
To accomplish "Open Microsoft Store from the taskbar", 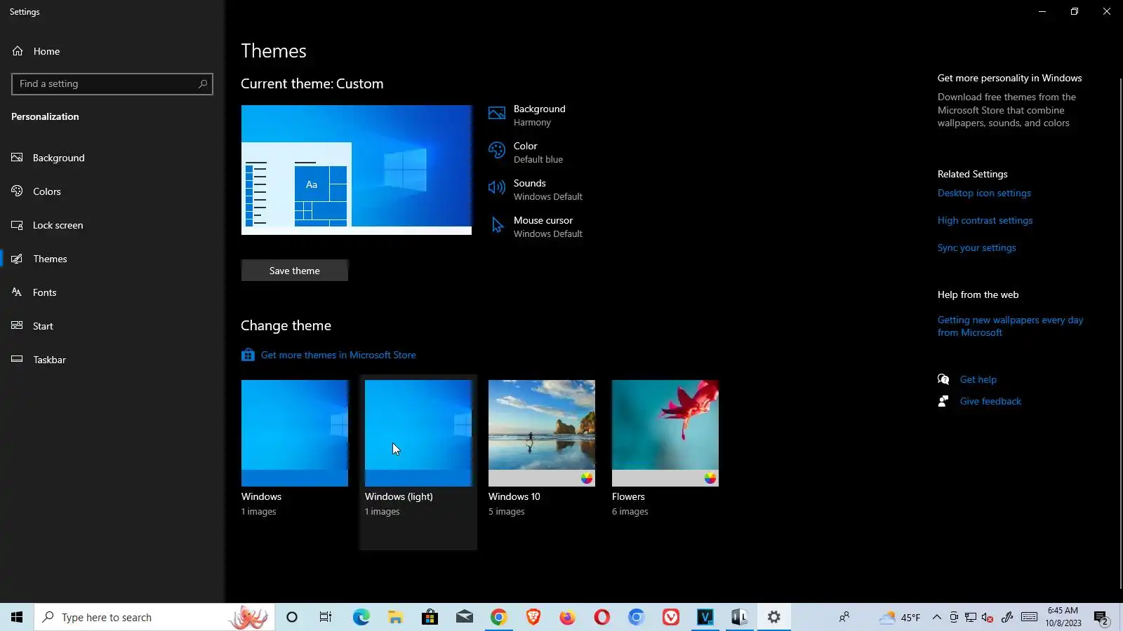I will coord(430,617).
